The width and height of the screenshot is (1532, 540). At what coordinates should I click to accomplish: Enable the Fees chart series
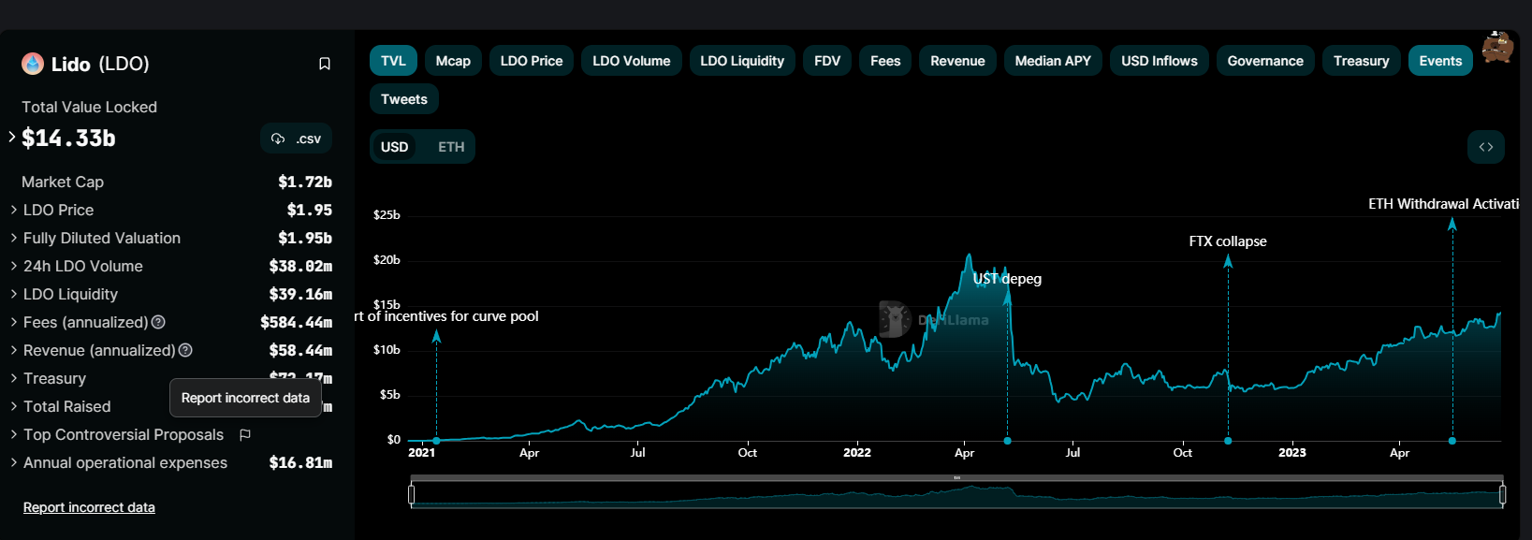885,61
